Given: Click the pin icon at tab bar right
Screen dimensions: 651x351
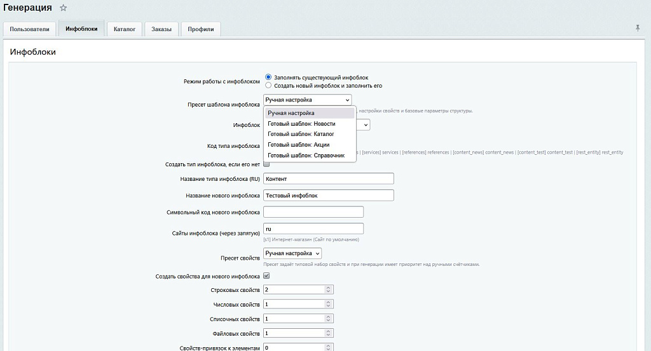Looking at the screenshot, I should point(638,28).
